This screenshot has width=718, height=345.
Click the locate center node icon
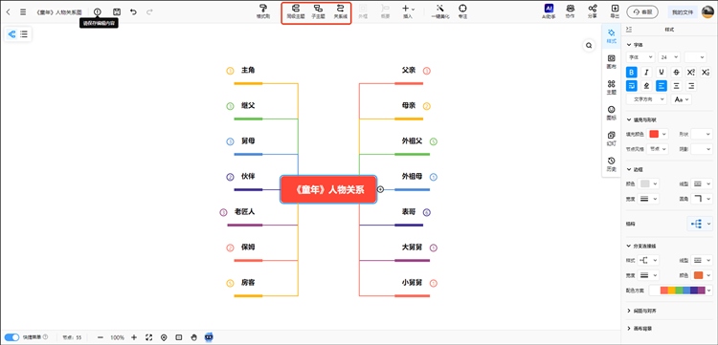(x=164, y=337)
